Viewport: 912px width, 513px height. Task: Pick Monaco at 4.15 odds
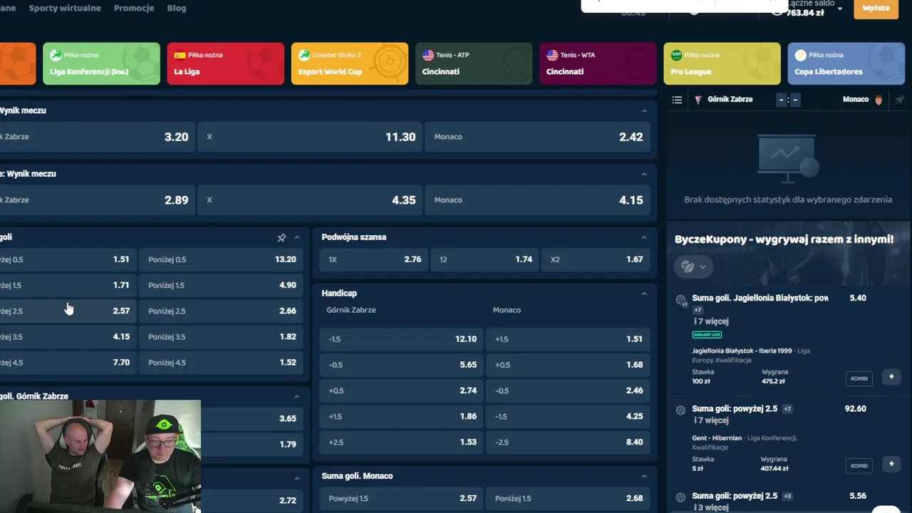coord(537,200)
